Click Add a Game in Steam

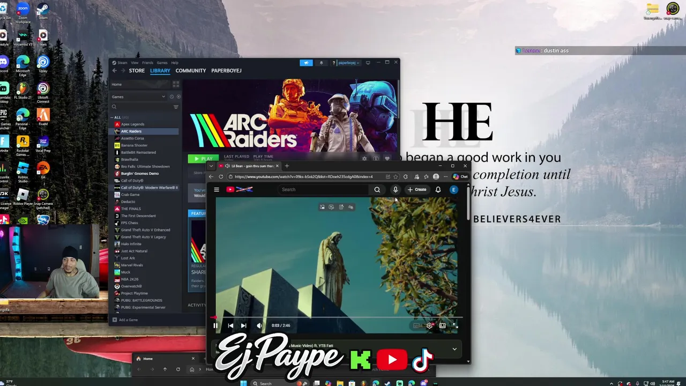click(x=125, y=320)
